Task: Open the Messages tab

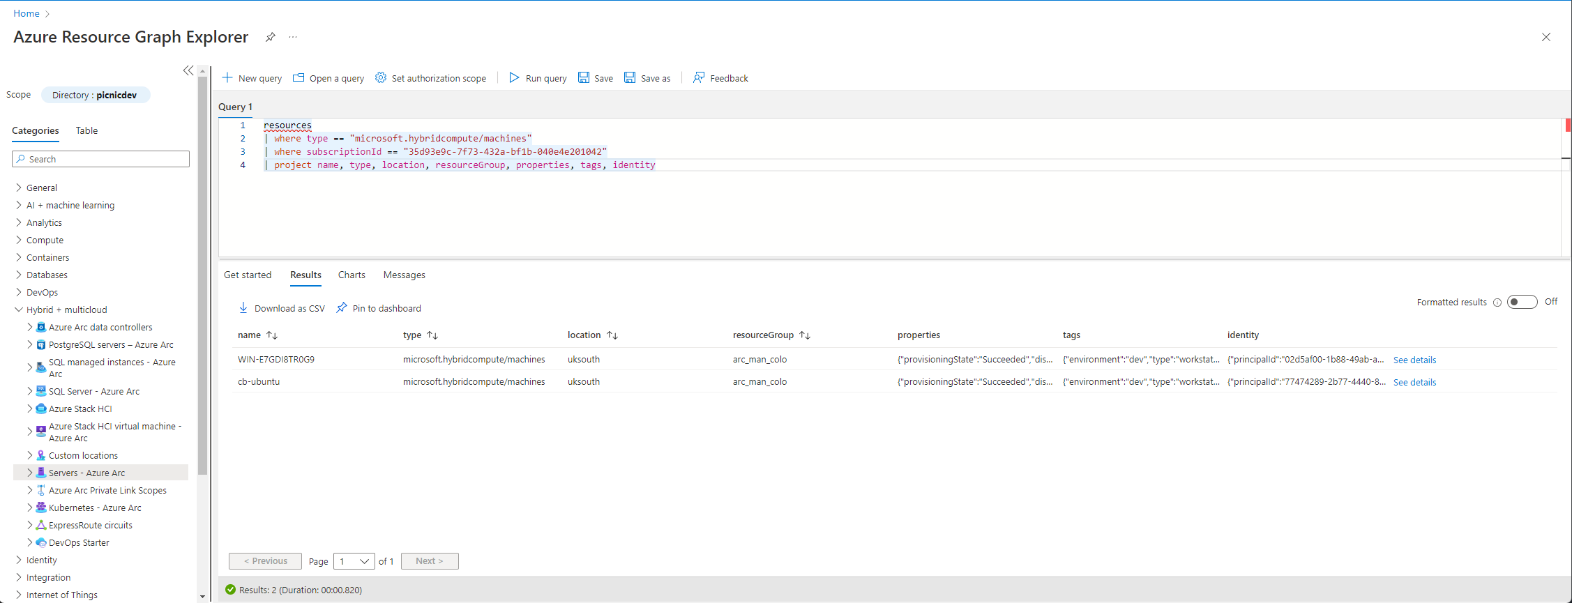Action: 405,275
